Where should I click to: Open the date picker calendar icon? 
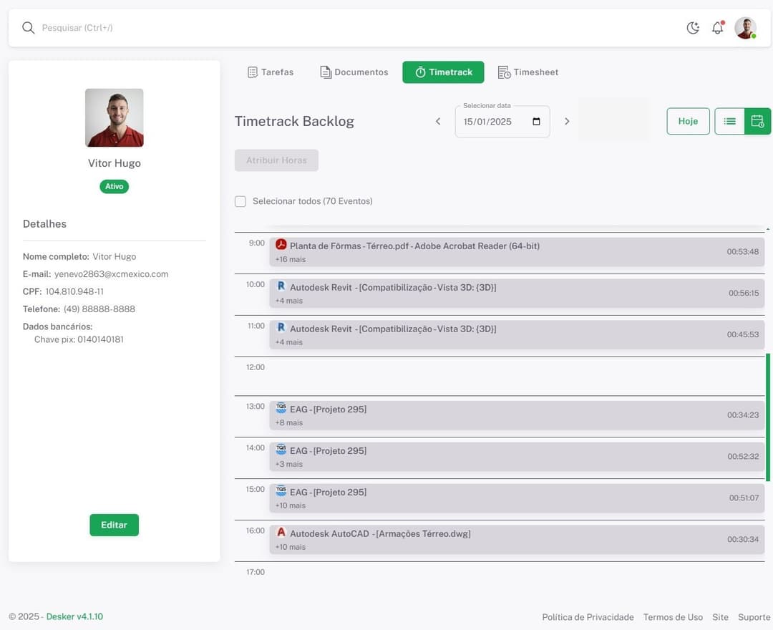[x=536, y=122]
